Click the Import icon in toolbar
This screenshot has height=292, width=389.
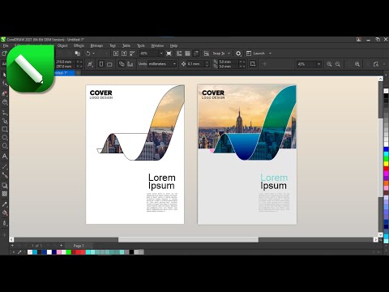[116, 54]
